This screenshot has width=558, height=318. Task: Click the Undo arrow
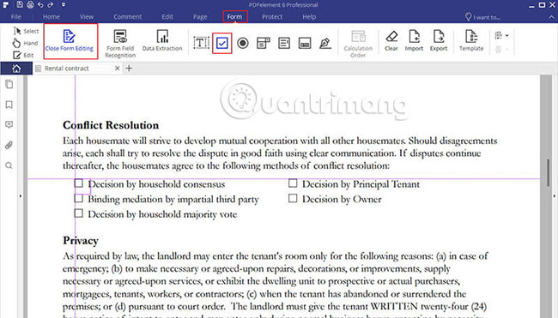[x=40, y=4]
